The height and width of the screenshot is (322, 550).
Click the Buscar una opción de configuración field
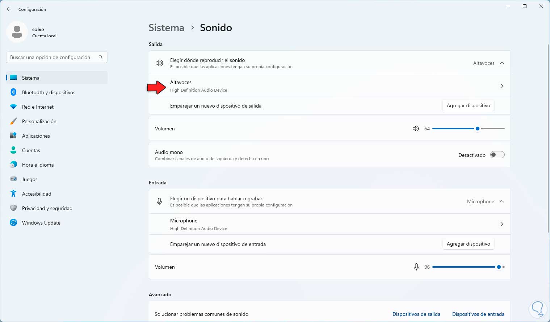pos(51,57)
